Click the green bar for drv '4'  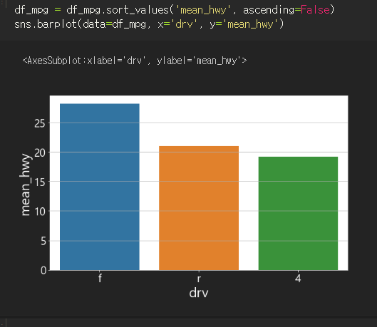tap(298, 213)
